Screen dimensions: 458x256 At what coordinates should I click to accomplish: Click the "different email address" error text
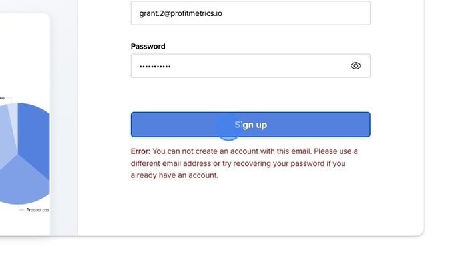171,163
